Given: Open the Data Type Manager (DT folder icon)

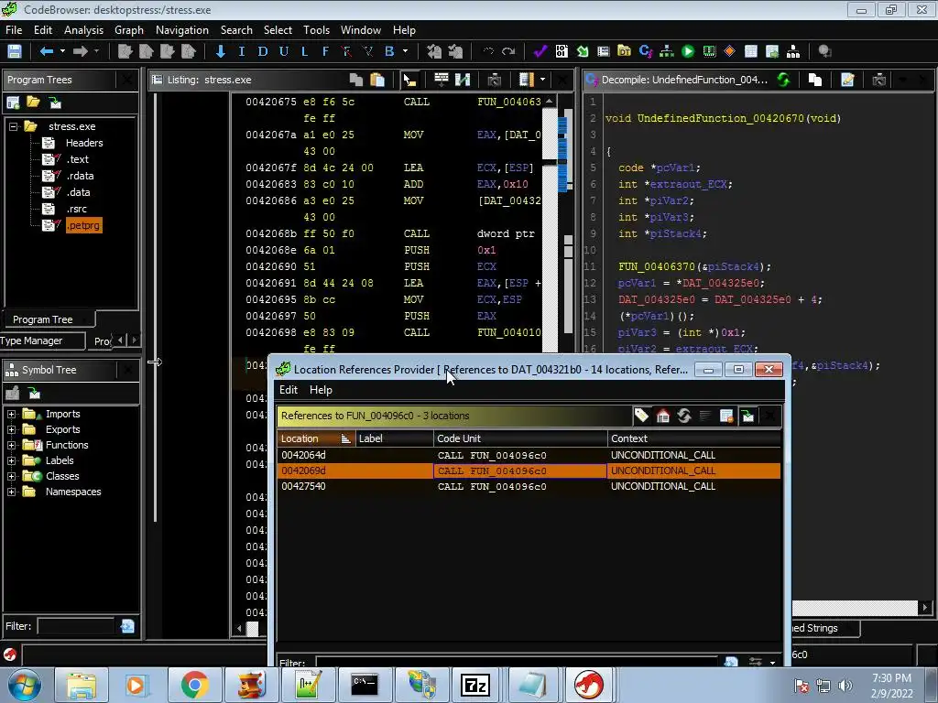Looking at the screenshot, I should point(624,51).
